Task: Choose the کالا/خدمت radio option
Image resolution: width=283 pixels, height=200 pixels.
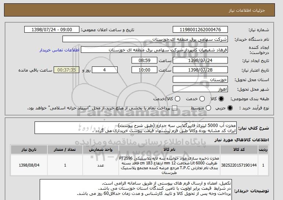Action: (x=178, y=99)
